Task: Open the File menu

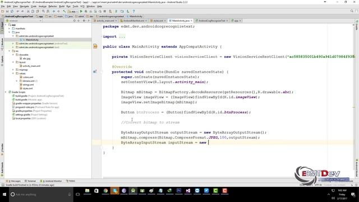Action: tap(3, 6)
